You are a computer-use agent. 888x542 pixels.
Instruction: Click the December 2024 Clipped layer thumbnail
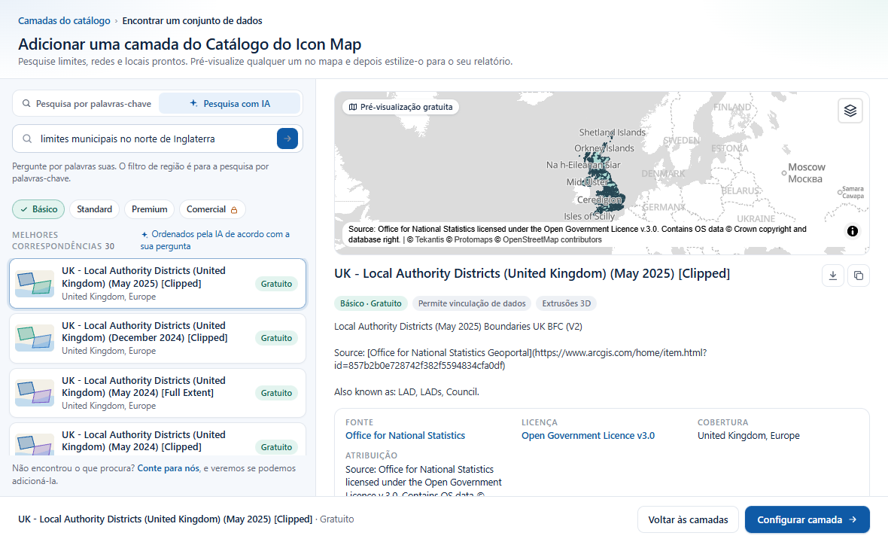click(x=35, y=338)
